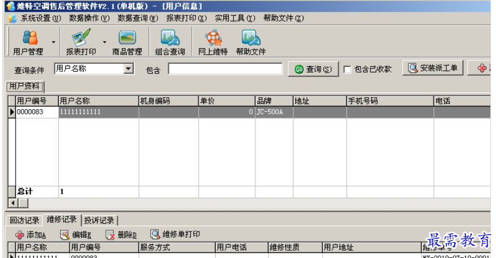Add a repair record with 添加A
The height and width of the screenshot is (258, 496).
pyautogui.click(x=31, y=235)
